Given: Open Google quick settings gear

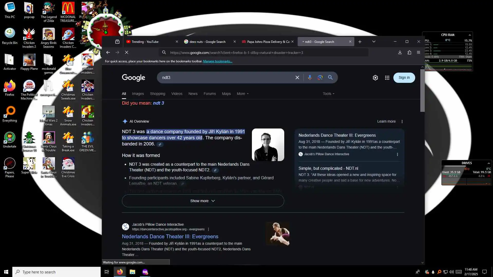Looking at the screenshot, I should coord(375,78).
